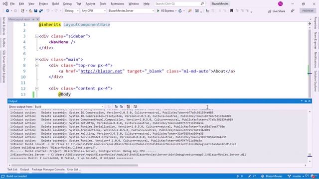319x179 pixels.
Task: Open the feedback person icon
Action: 293,11
